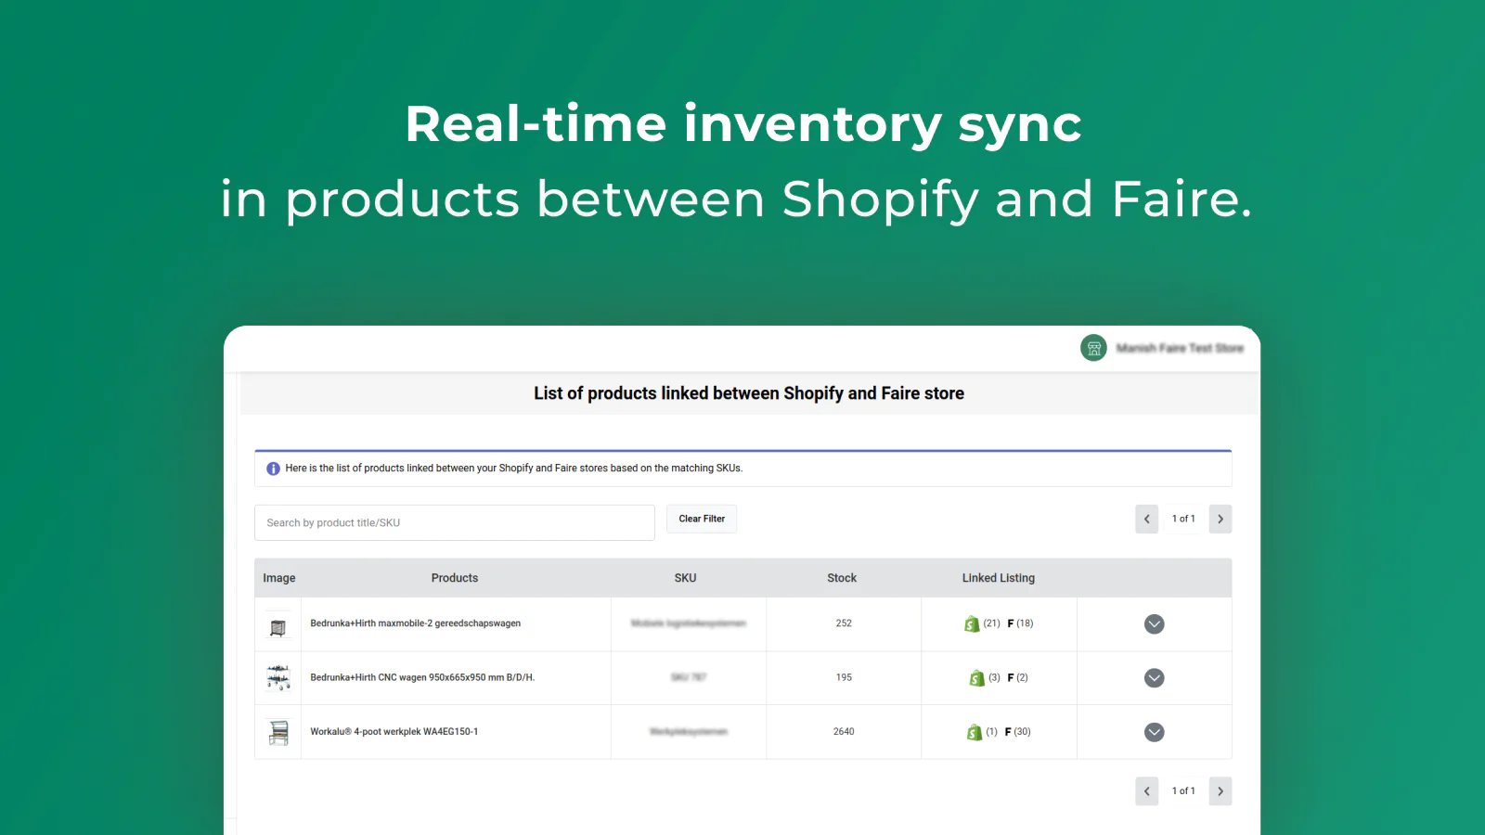
Task: Click the blurred store name at top right
Action: [x=1180, y=348]
